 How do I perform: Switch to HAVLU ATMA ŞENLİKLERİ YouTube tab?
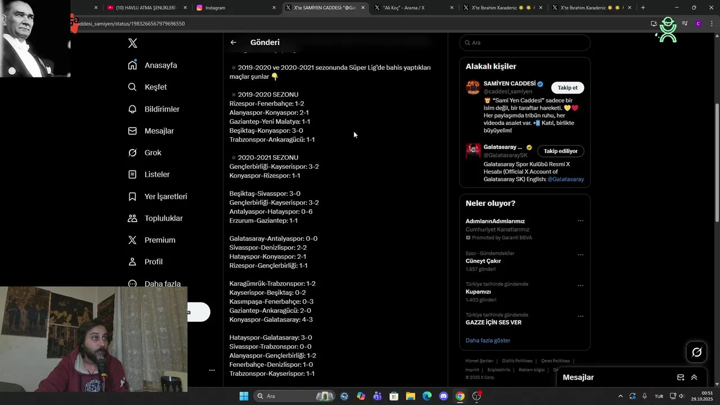click(x=146, y=8)
